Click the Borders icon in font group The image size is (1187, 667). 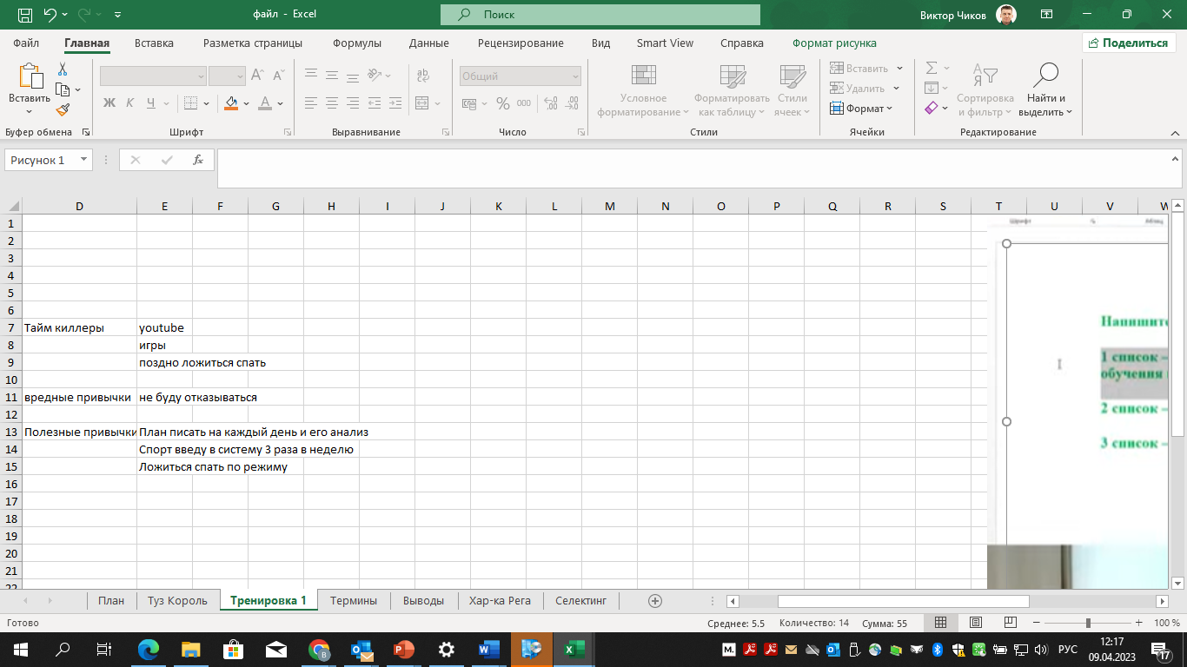click(x=192, y=103)
